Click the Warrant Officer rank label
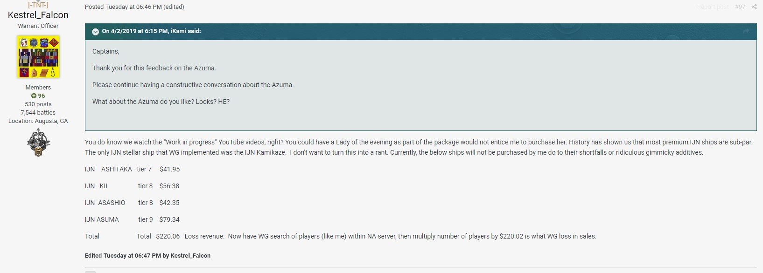Viewport: 763px width, 273px height. 38,26
